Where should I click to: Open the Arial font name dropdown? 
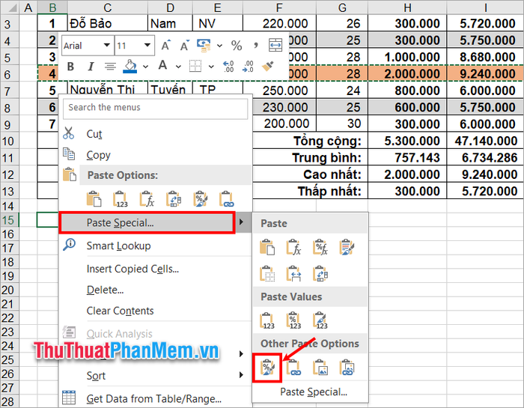point(106,46)
